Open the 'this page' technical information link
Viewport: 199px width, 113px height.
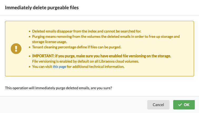click(59, 67)
